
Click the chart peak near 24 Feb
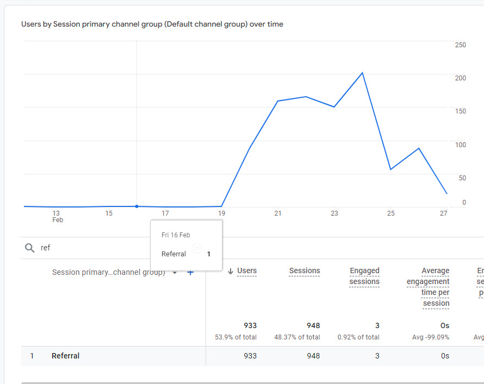(x=362, y=73)
